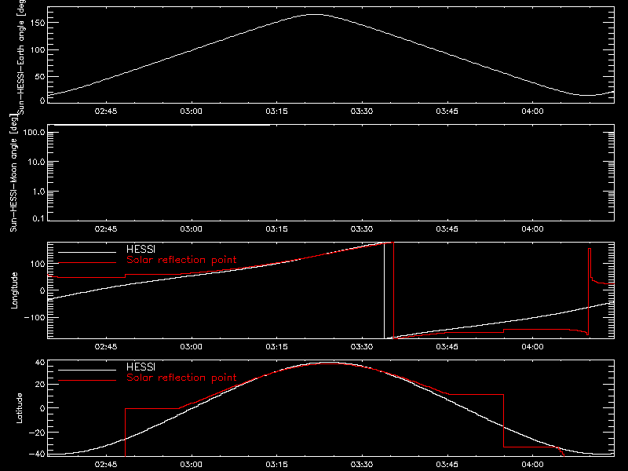Click 04:00 tick of the Sun-HESSI-Moon angle plot
628x471 pixels.
point(532,229)
